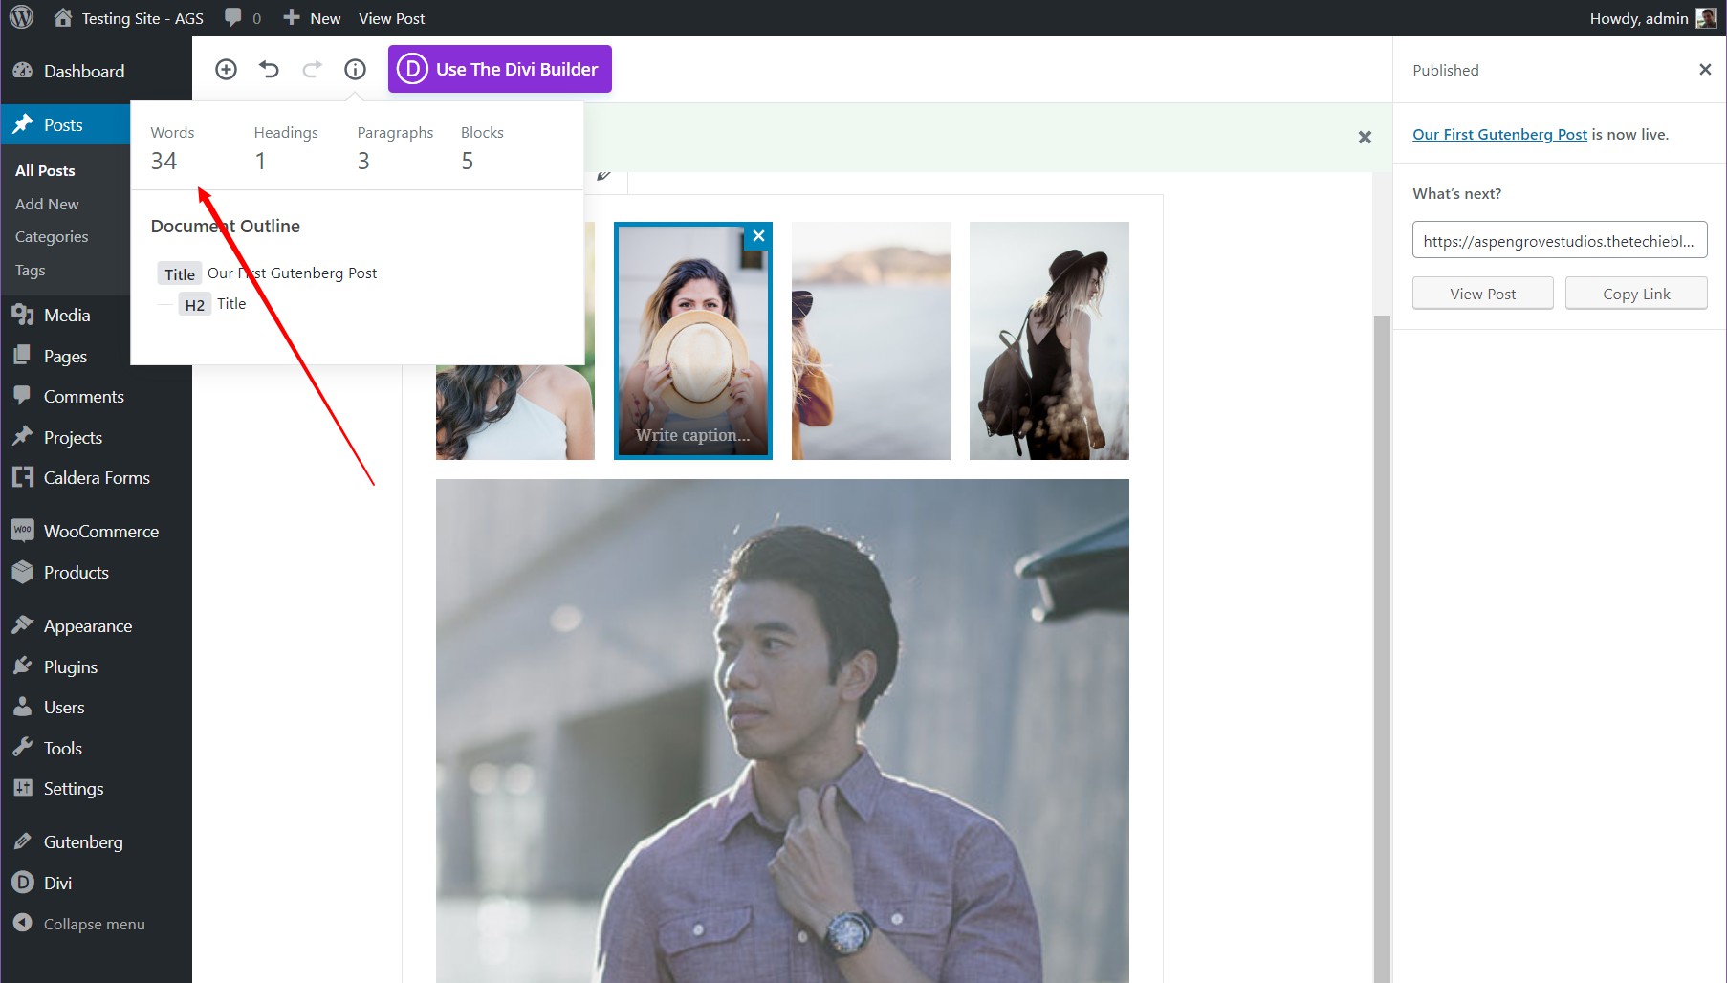Click Use The Divi Builder button

click(499, 69)
